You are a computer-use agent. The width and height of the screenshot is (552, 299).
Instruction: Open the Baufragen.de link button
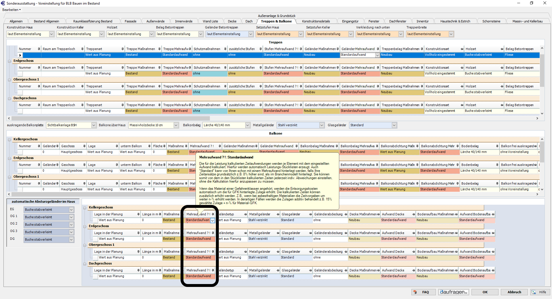(x=453, y=292)
